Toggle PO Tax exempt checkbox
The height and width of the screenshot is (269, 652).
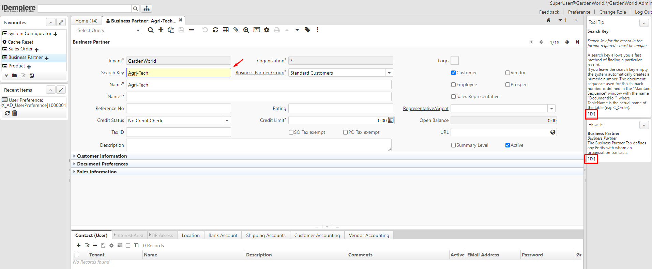tap(345, 132)
